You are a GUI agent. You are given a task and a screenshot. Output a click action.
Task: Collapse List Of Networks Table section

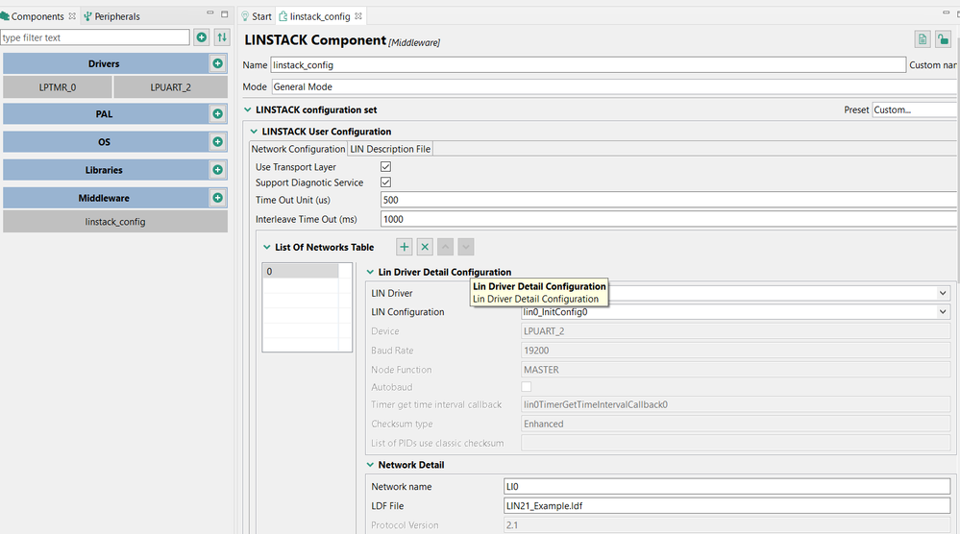[266, 247]
